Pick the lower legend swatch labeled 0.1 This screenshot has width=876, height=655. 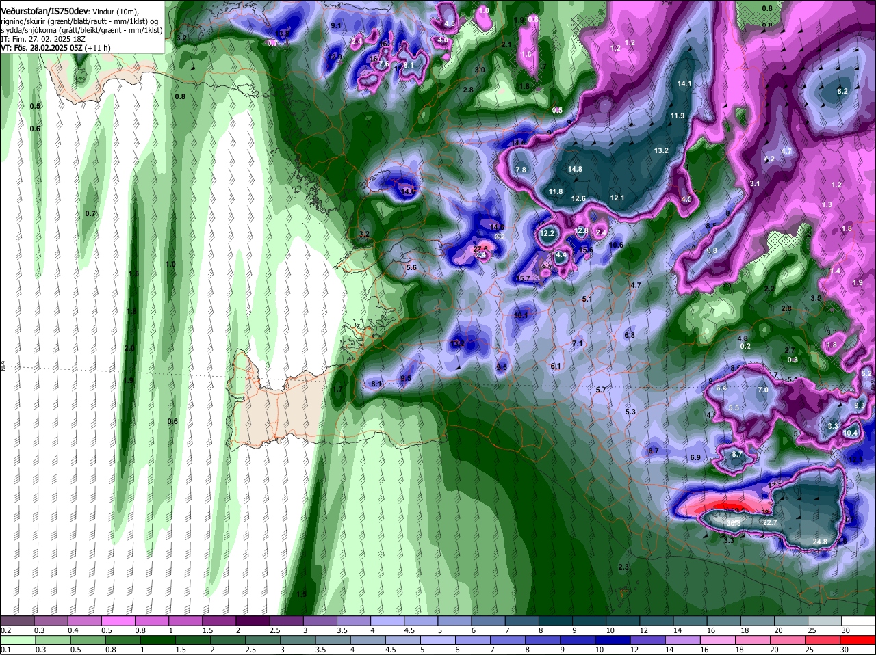pyautogui.click(x=17, y=641)
